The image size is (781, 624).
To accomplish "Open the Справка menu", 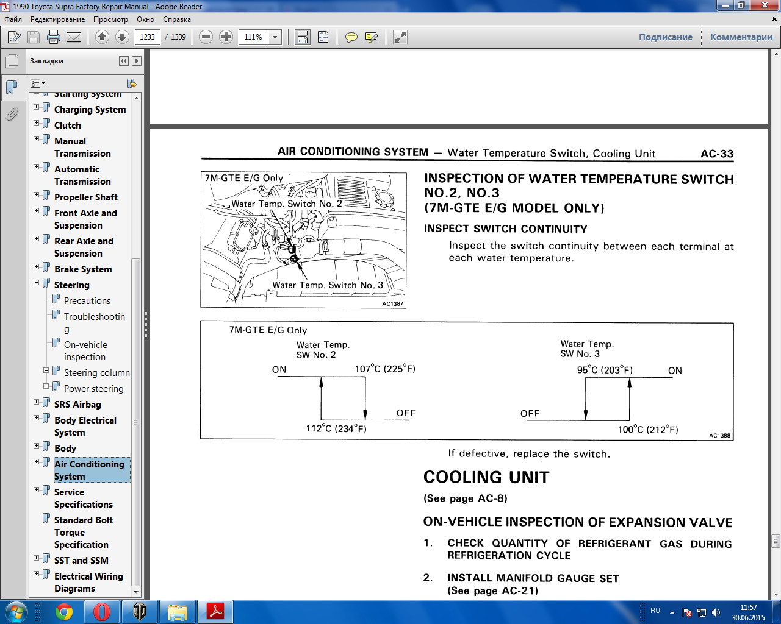I will tap(177, 19).
